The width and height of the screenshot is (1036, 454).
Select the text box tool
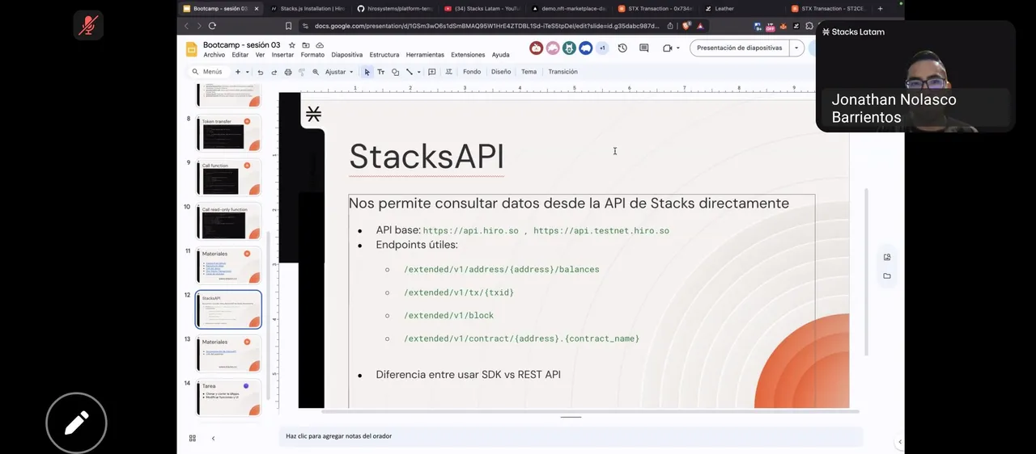[380, 72]
